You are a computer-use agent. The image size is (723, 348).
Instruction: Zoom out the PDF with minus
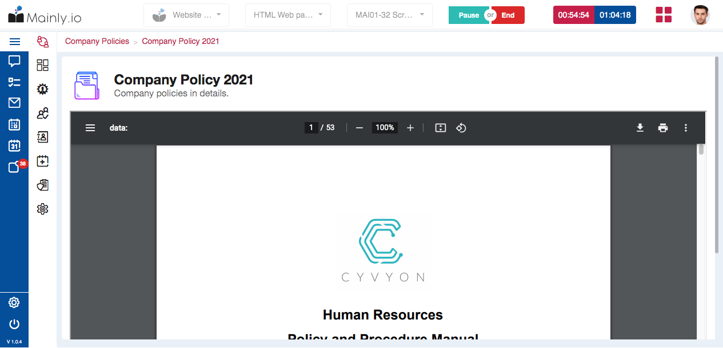point(359,128)
